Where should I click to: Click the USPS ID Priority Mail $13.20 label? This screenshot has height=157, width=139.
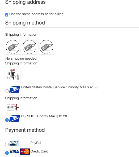click(44, 116)
